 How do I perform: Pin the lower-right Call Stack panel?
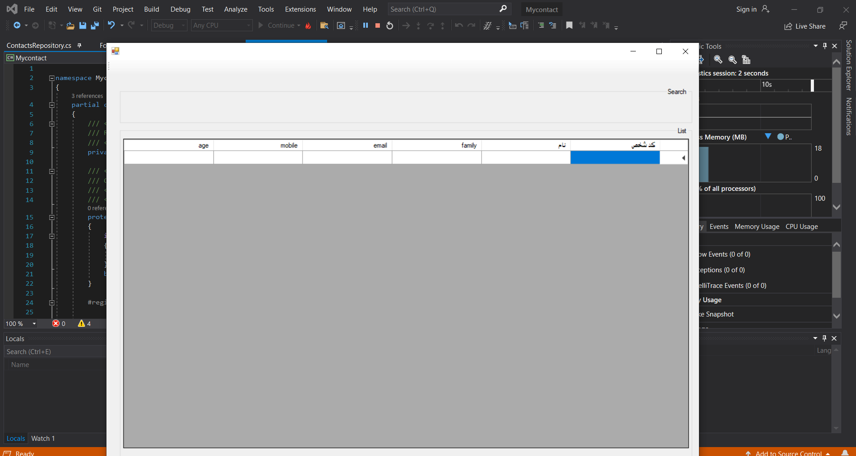coord(824,338)
